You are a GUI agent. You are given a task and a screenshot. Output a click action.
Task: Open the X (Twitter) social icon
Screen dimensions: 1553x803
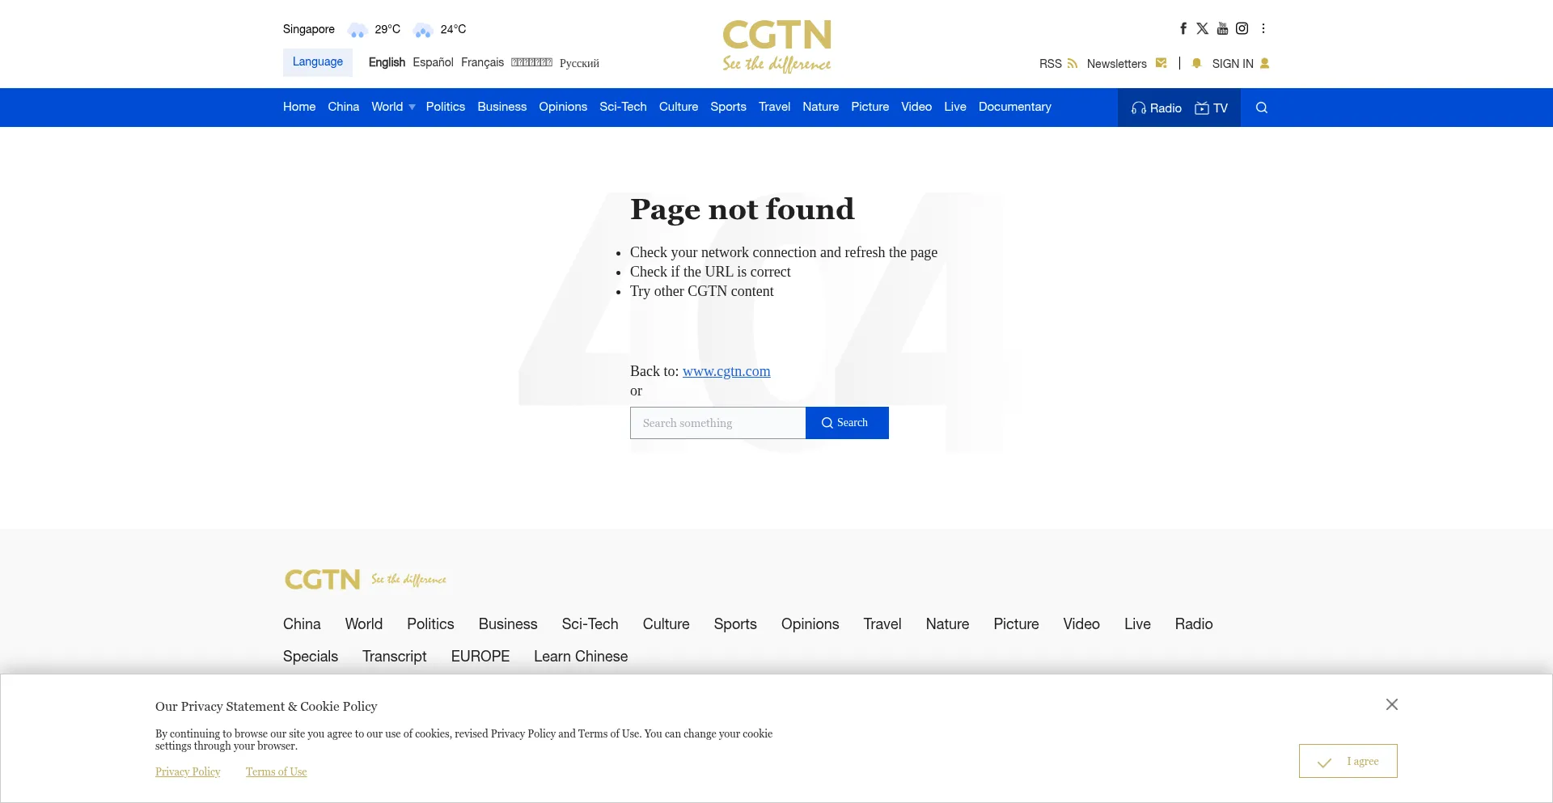pos(1202,28)
